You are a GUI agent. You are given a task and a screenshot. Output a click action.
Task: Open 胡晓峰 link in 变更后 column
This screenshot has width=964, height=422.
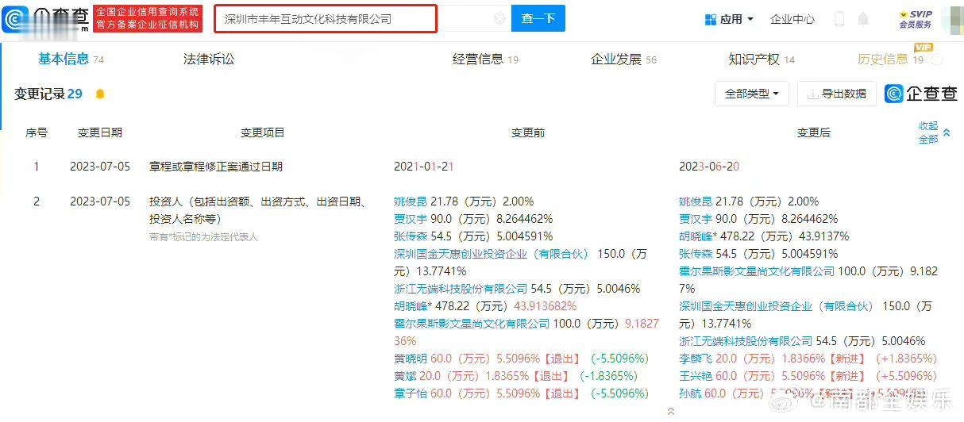(694, 236)
